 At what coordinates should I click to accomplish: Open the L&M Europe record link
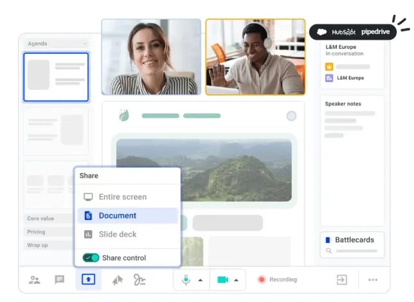tap(350, 78)
